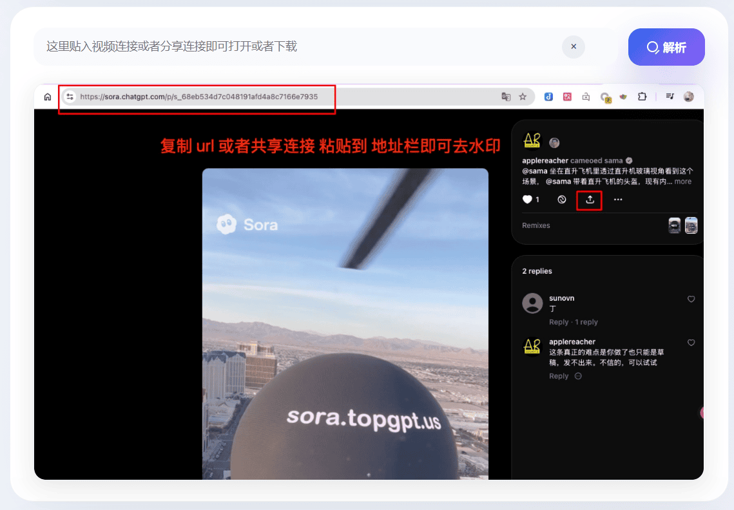The image size is (734, 510).
Task: Open the browser profile avatar
Action: pyautogui.click(x=689, y=97)
